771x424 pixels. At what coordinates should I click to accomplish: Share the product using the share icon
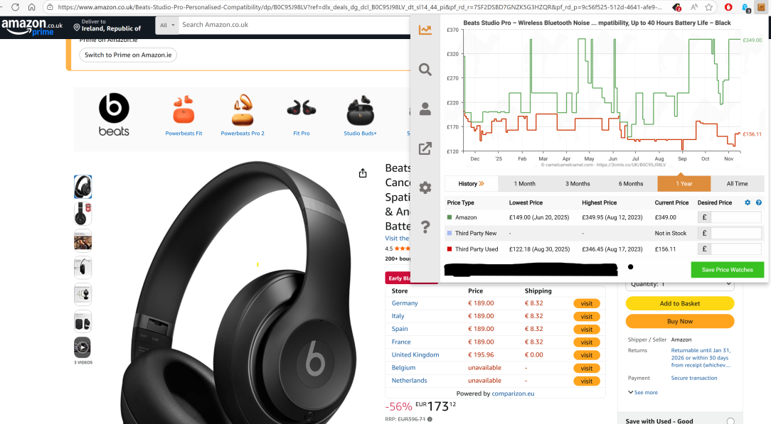coord(363,173)
